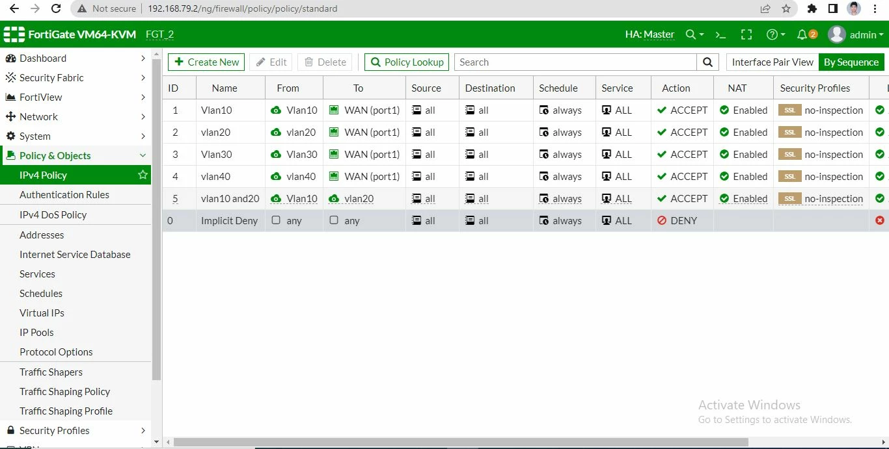Switch to By Sequence view

click(851, 62)
